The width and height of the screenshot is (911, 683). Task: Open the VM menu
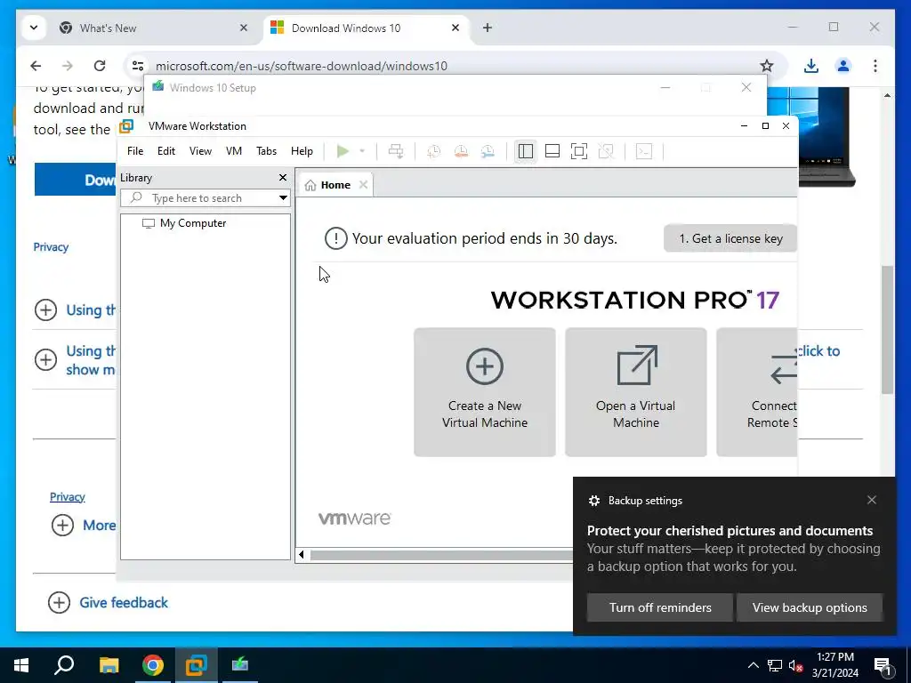234,151
